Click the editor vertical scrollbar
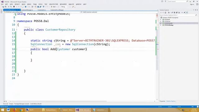The width and height of the screenshot is (199, 112). pos(157,50)
